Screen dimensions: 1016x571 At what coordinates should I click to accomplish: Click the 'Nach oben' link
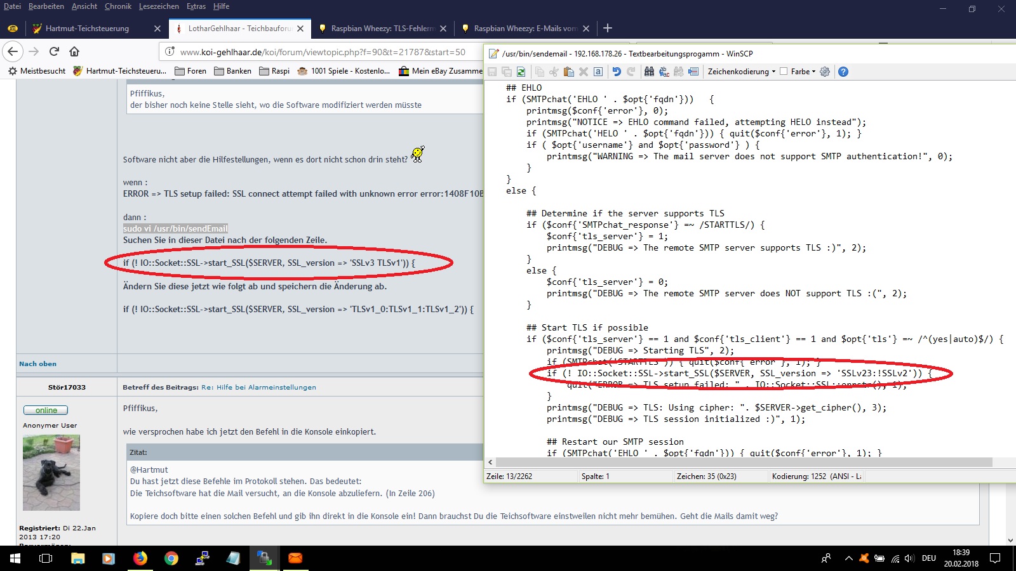point(37,364)
